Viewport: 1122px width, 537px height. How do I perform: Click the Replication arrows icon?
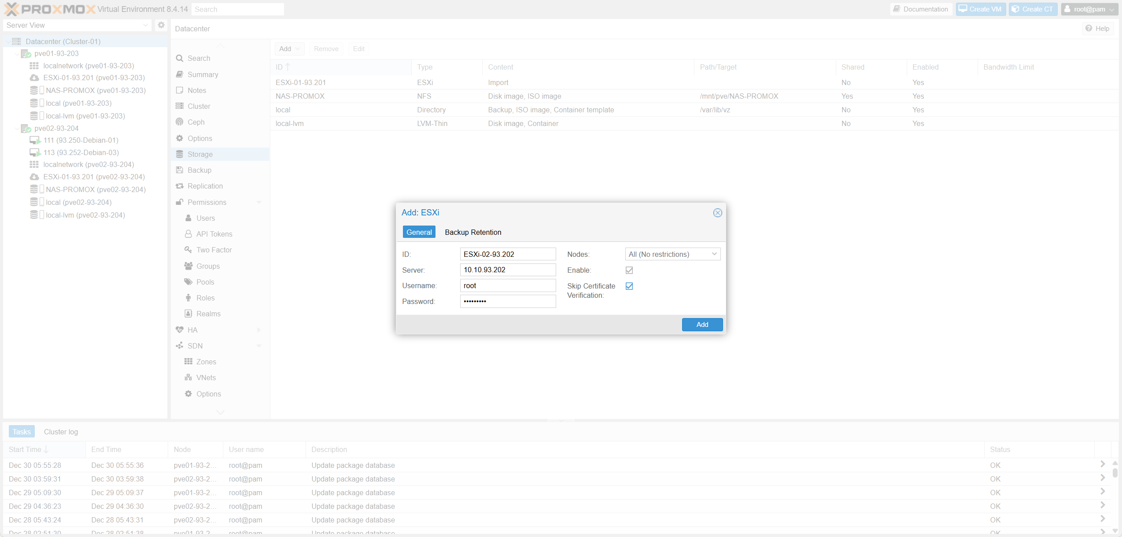180,186
